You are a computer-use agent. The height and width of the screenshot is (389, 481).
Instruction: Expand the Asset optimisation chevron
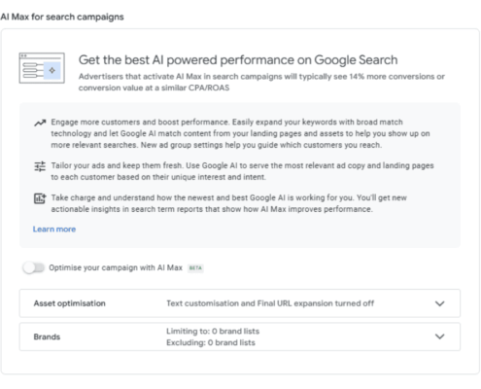(439, 303)
